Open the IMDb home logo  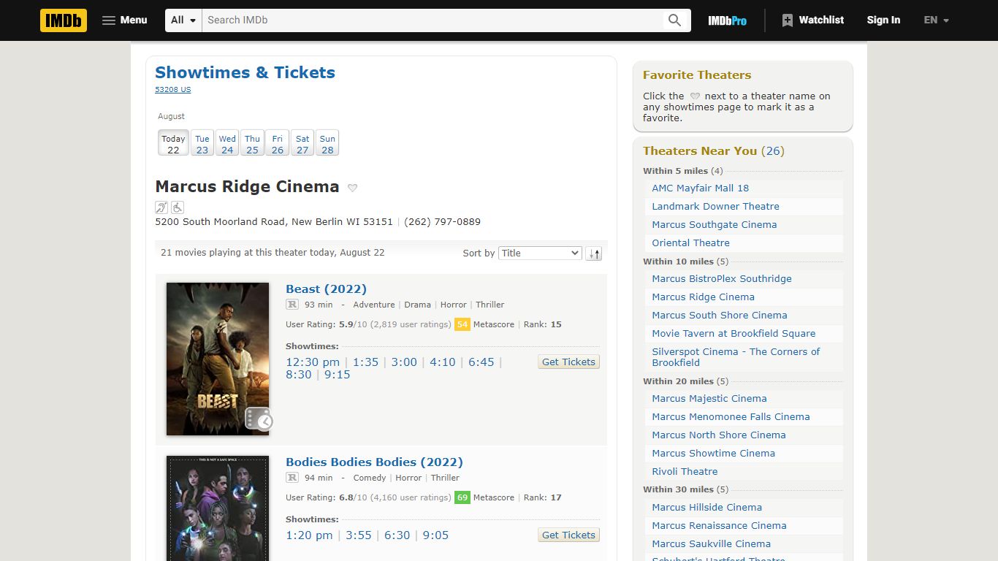(x=64, y=20)
